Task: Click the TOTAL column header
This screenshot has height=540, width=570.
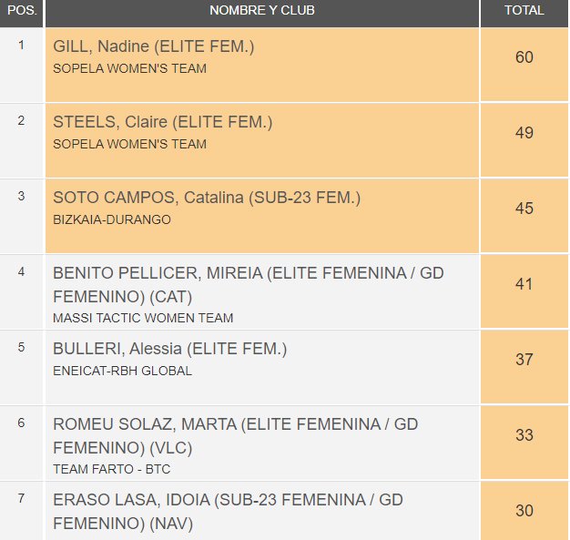Action: 524,12
